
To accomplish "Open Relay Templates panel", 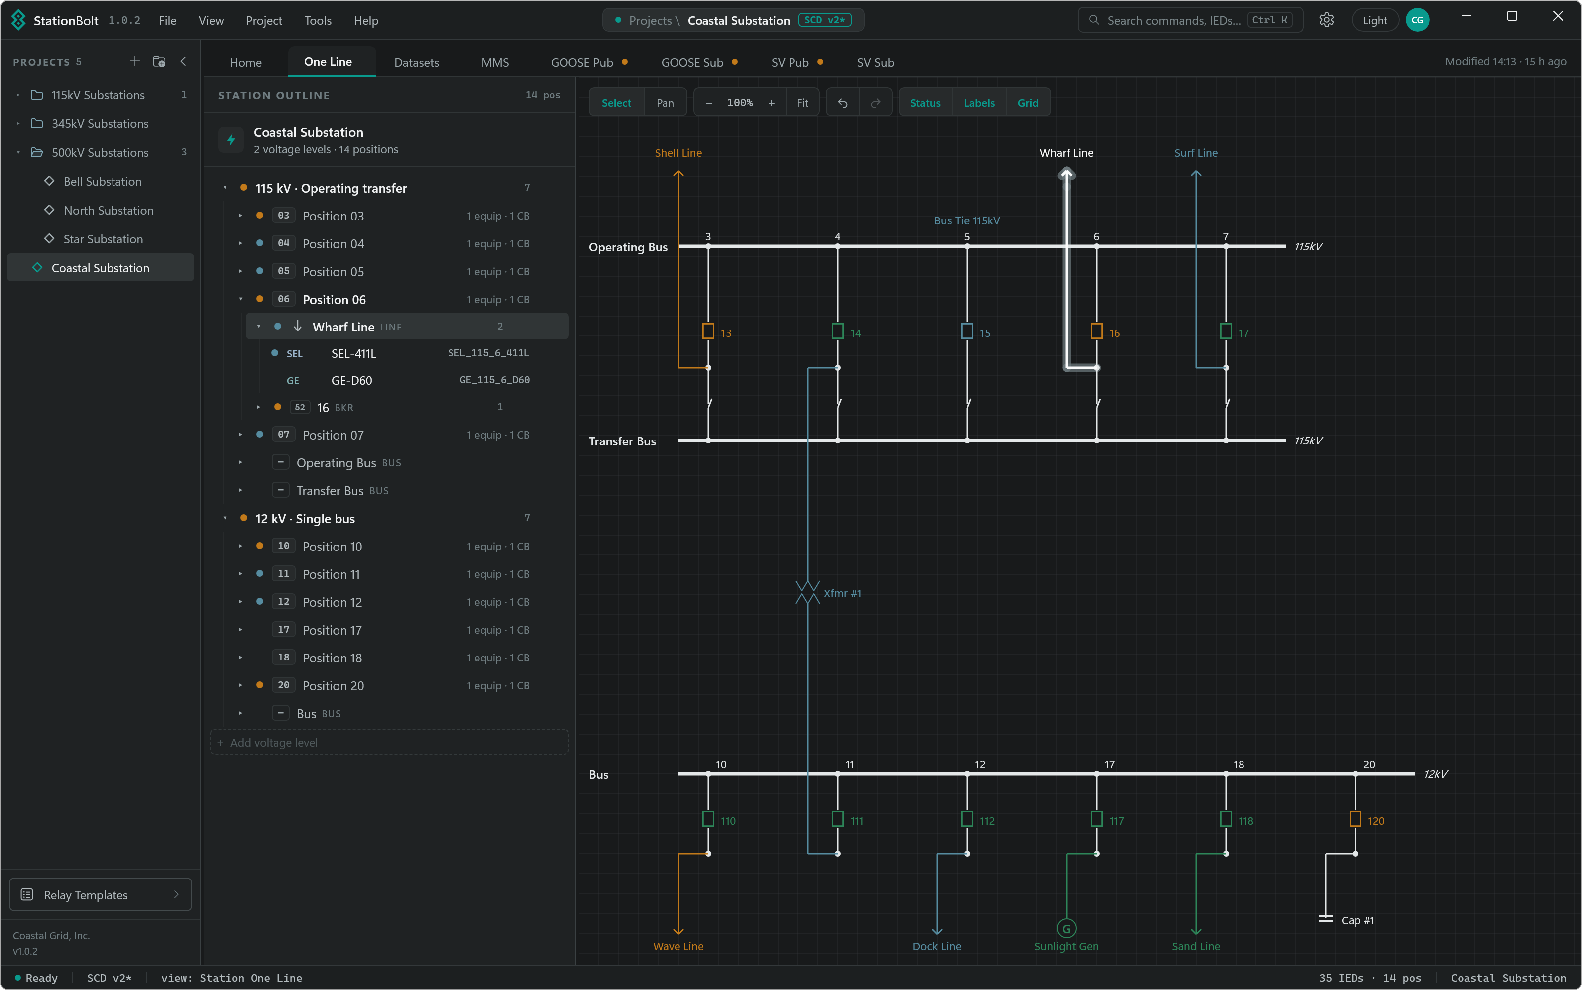I will 100,894.
